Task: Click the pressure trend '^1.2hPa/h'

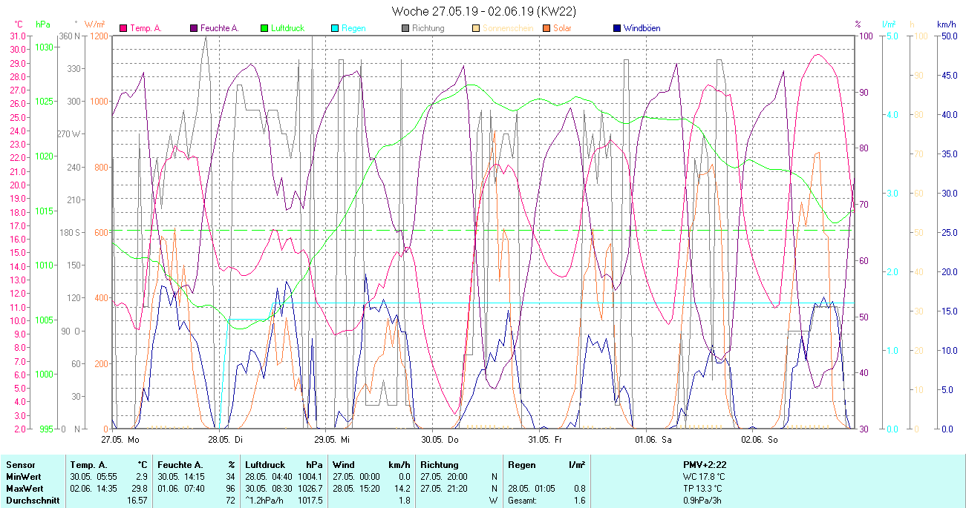Action: [266, 501]
